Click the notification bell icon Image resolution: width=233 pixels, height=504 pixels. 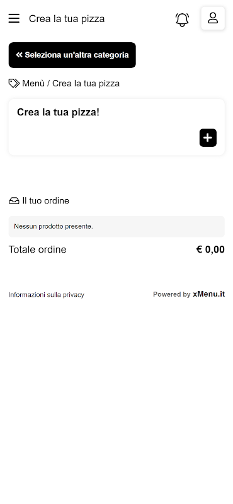pyautogui.click(x=182, y=20)
